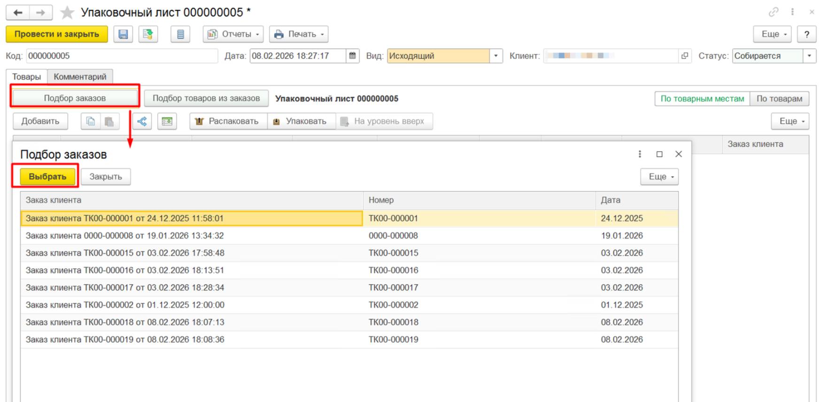Switch to the Комментарий tab
This screenshot has width=820, height=402.
tap(80, 77)
